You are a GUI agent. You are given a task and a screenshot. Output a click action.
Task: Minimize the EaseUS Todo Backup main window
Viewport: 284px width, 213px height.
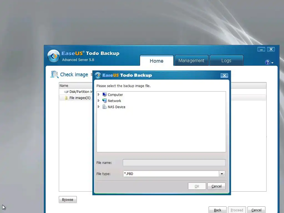coord(261,49)
